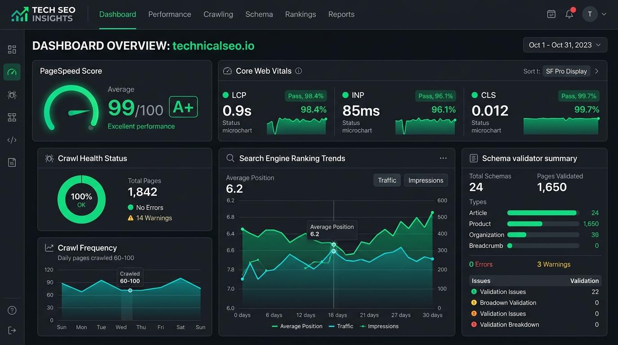Click the 14 Warnings link
Image resolution: width=618 pixels, height=345 pixels.
click(154, 218)
